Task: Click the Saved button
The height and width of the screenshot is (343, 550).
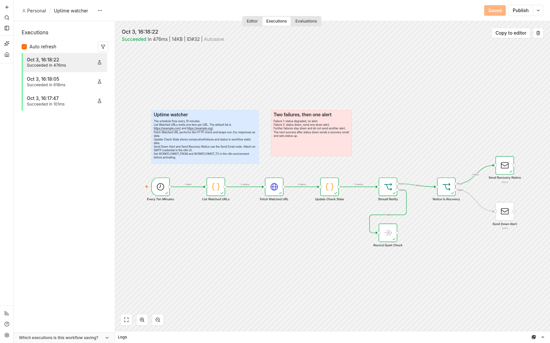Action: tap(495, 10)
